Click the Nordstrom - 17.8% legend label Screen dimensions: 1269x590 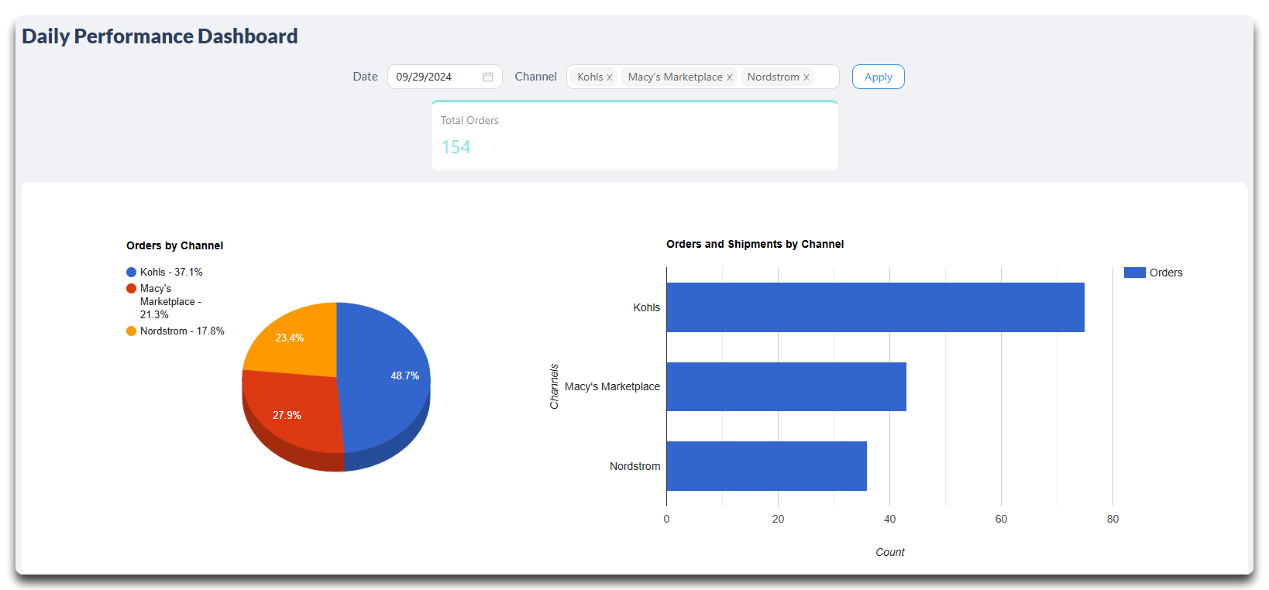pyautogui.click(x=182, y=331)
